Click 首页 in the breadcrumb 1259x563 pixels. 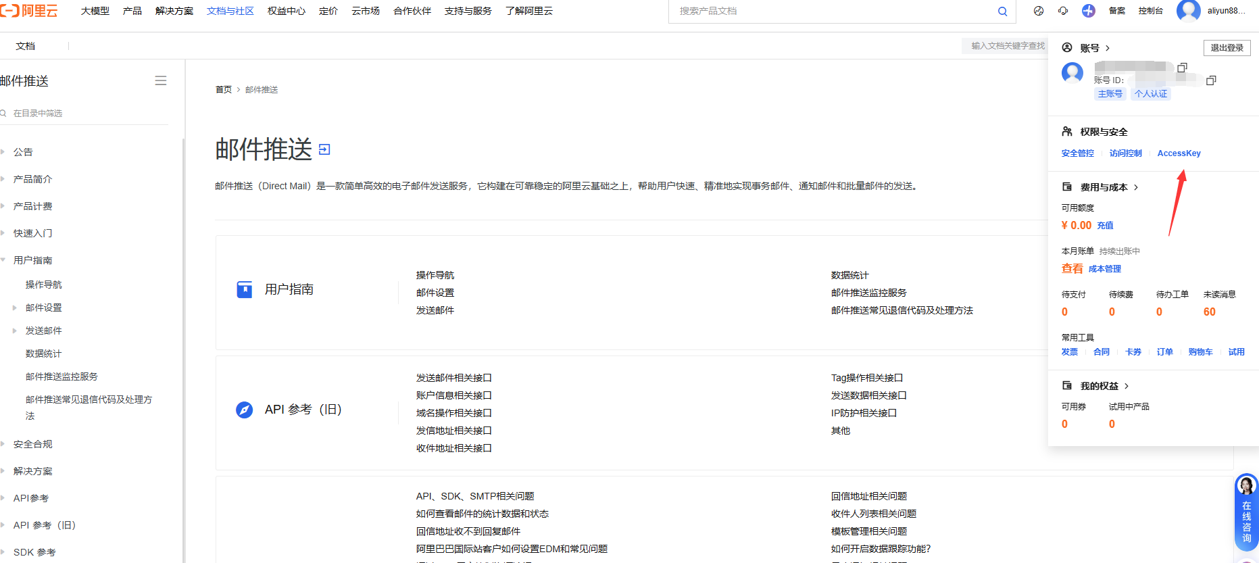pos(224,90)
